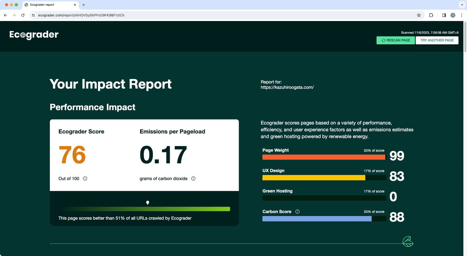This screenshot has width=467, height=256.
Task: Click the Report for: label
Action: pyautogui.click(x=271, y=82)
